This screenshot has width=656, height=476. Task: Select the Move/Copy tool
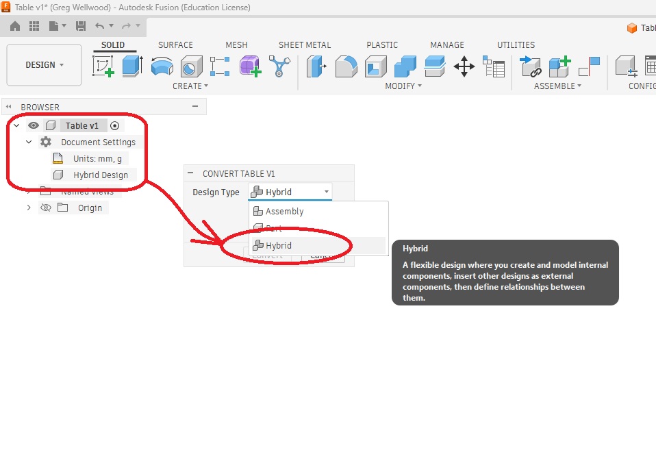464,66
